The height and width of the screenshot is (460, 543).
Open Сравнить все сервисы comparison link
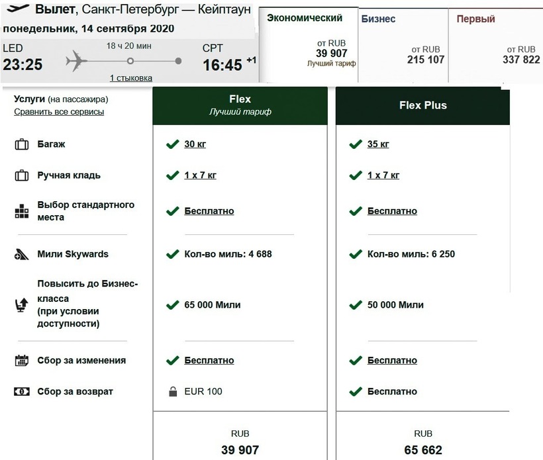(59, 112)
